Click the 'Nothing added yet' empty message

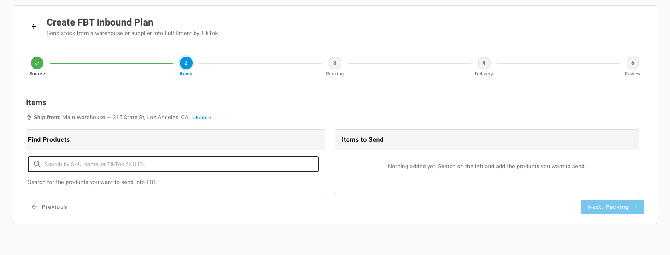pyautogui.click(x=487, y=166)
